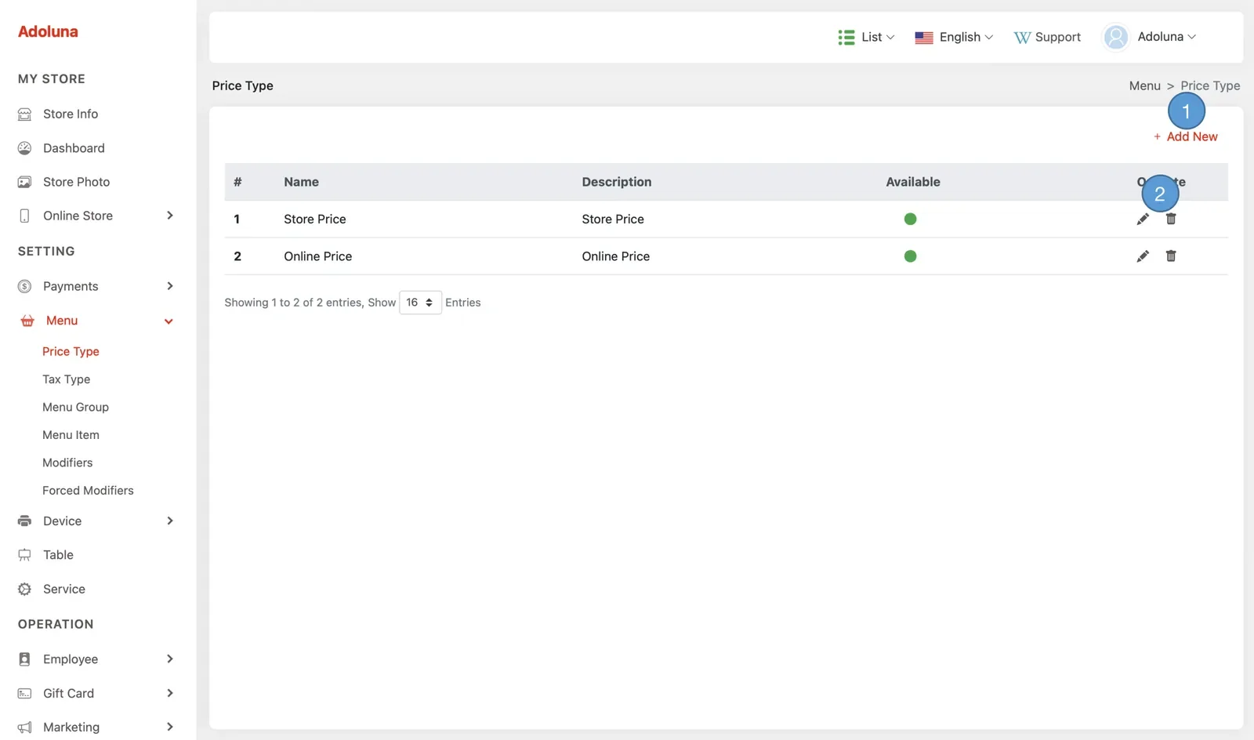Click the Online Price description cell

(x=616, y=256)
